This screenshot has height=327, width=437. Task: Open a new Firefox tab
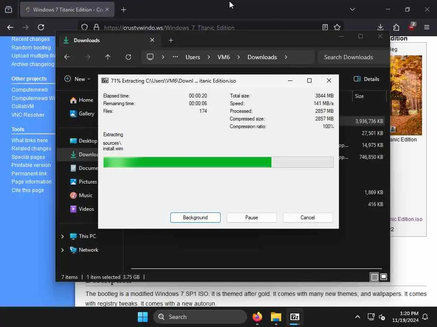pos(123,10)
